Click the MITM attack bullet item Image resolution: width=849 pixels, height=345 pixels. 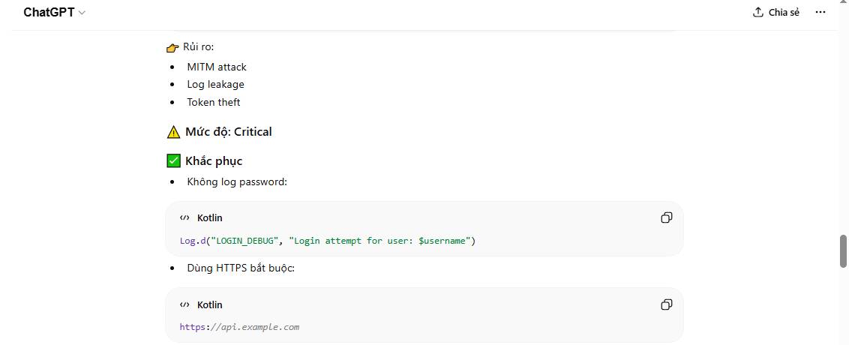[216, 67]
